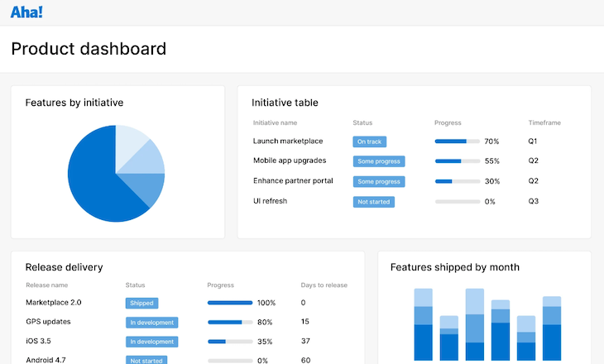Click the Mobile app upgrades progress bar
This screenshot has height=364, width=604.
click(x=458, y=161)
